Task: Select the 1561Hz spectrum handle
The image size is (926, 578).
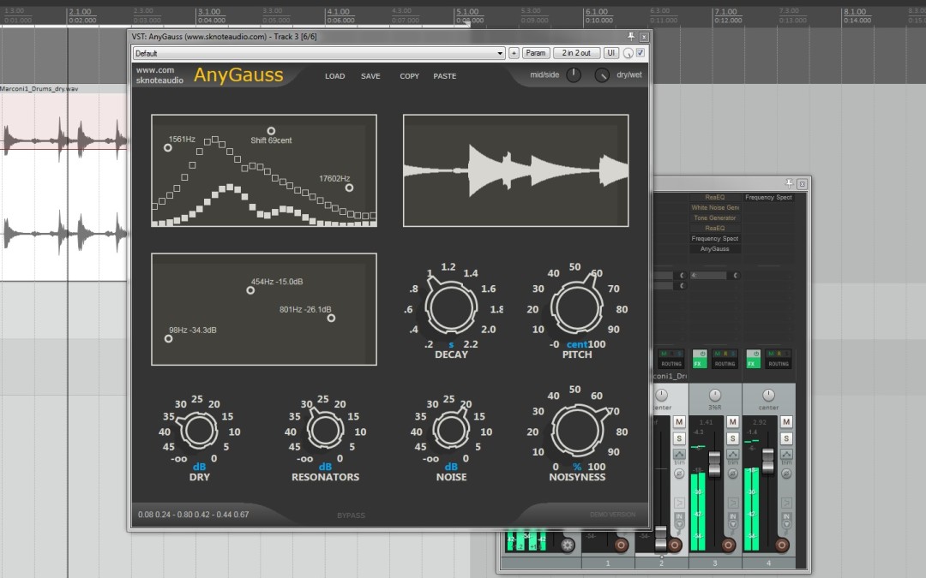Action: click(x=168, y=148)
